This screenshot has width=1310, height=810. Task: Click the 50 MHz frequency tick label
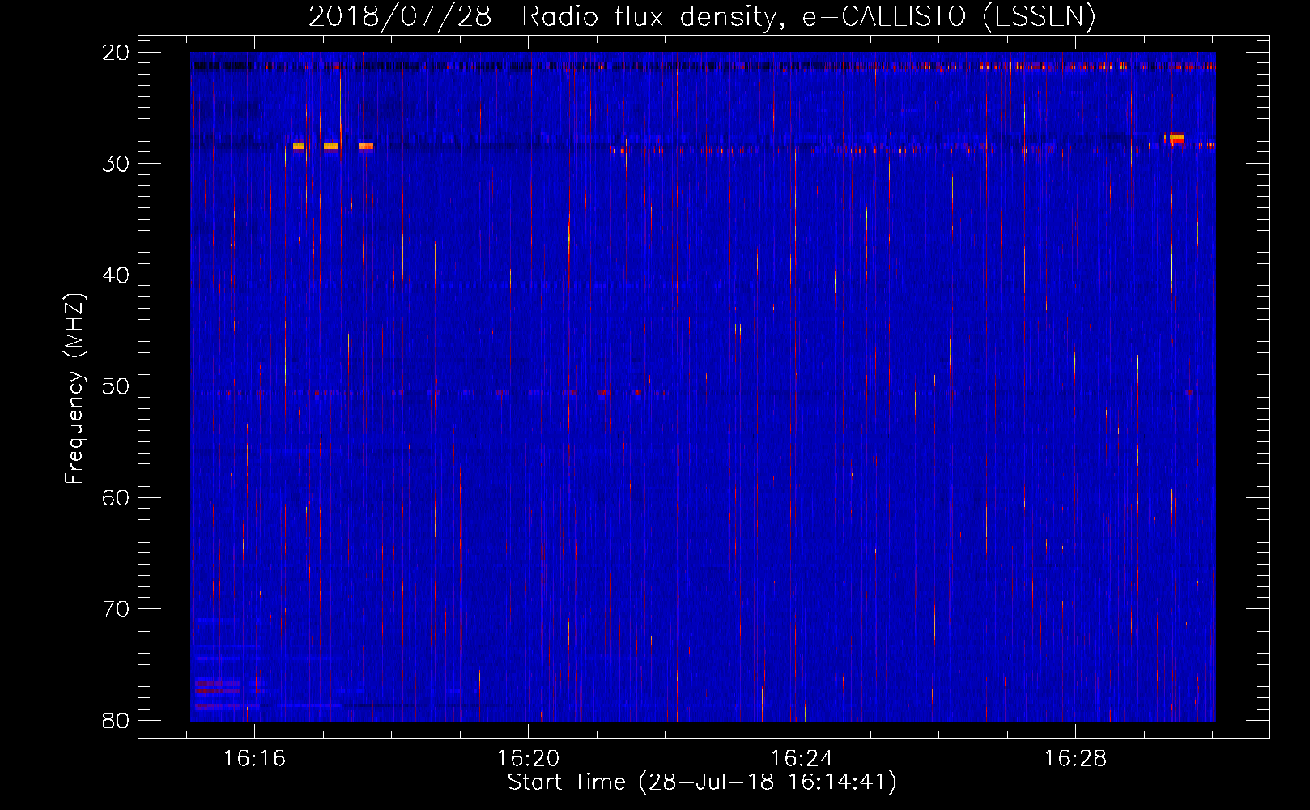116,386
